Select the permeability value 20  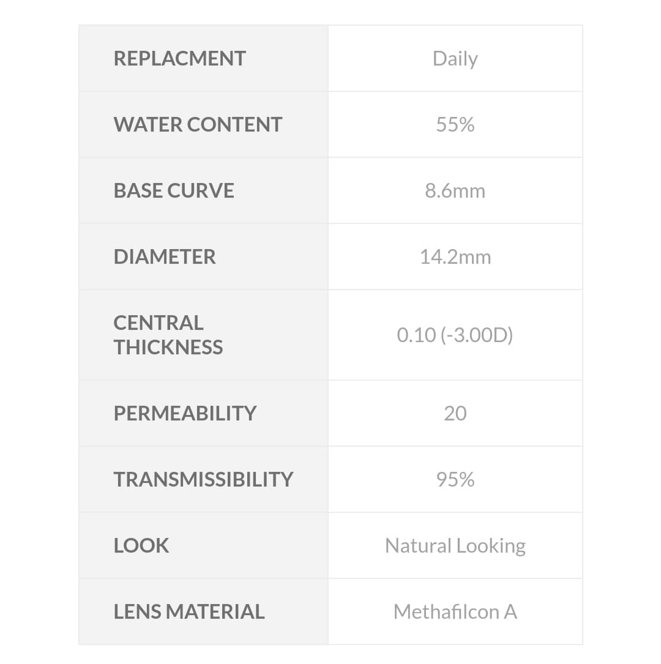pyautogui.click(x=455, y=414)
